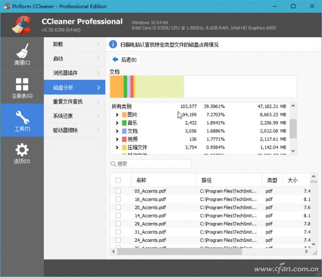Open the 卸载 uninstall tool
Viewport: 322px width, 277px height.
point(74,44)
